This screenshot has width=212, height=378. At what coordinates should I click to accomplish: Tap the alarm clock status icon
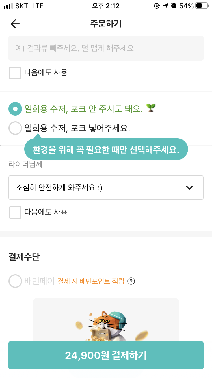tap(174, 6)
